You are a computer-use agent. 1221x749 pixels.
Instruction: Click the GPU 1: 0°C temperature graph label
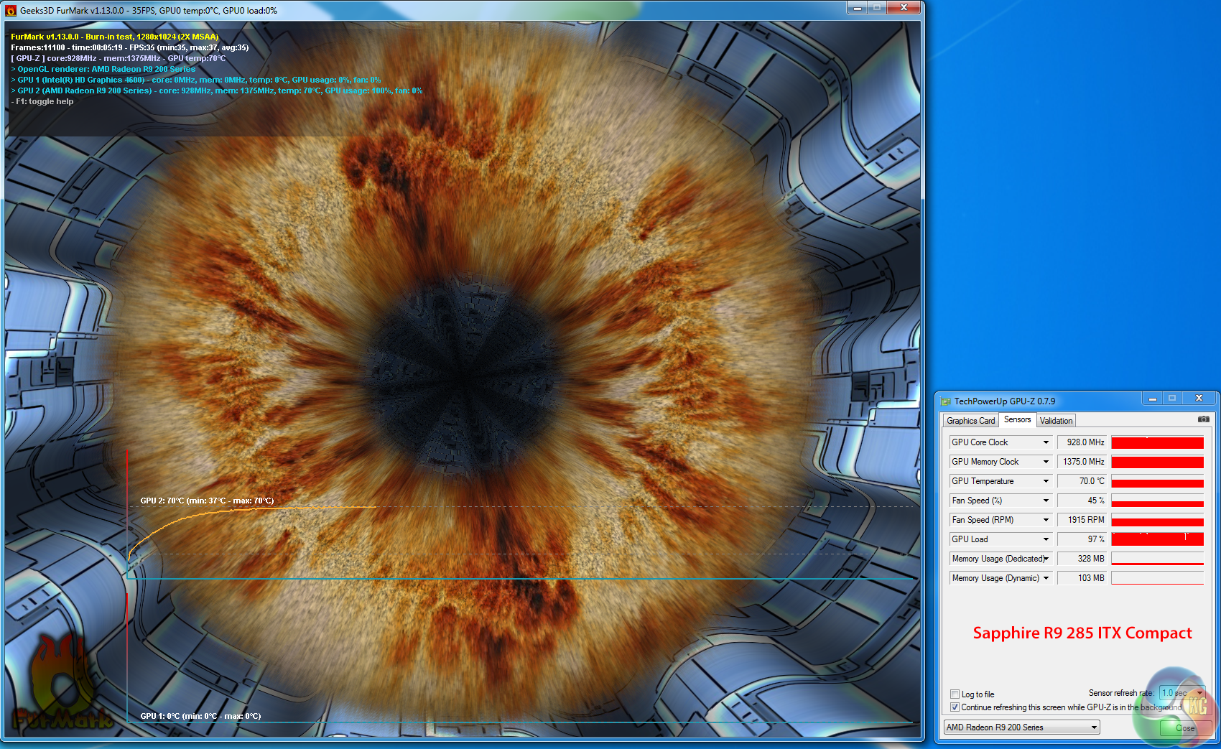click(x=200, y=716)
